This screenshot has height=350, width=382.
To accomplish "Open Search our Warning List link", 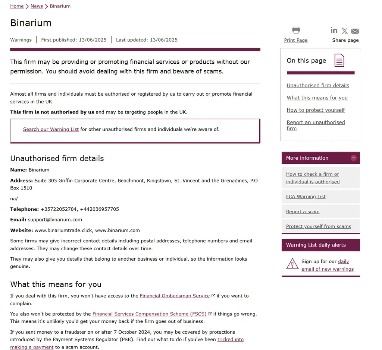I will (51, 129).
